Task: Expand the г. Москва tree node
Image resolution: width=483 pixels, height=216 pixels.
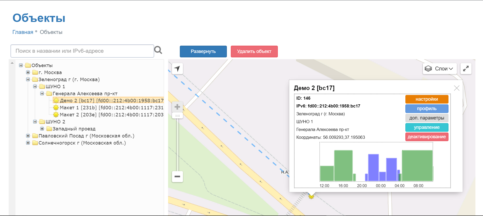Action: 28,72
